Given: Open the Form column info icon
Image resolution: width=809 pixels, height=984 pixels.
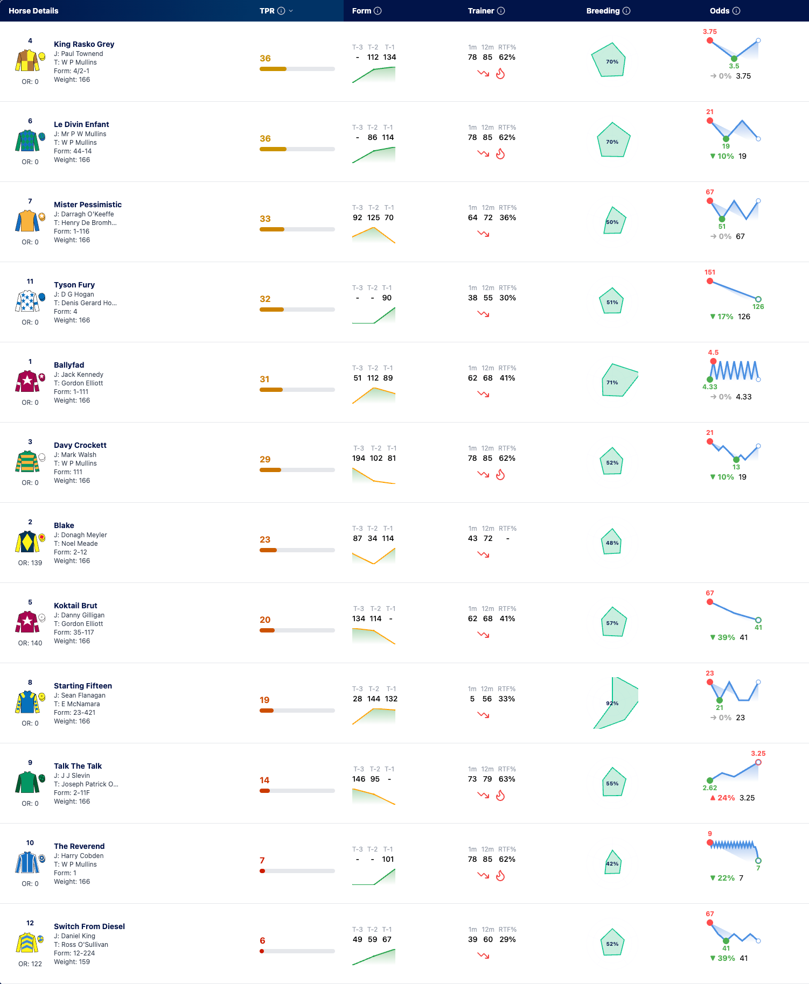Looking at the screenshot, I should click(x=378, y=11).
